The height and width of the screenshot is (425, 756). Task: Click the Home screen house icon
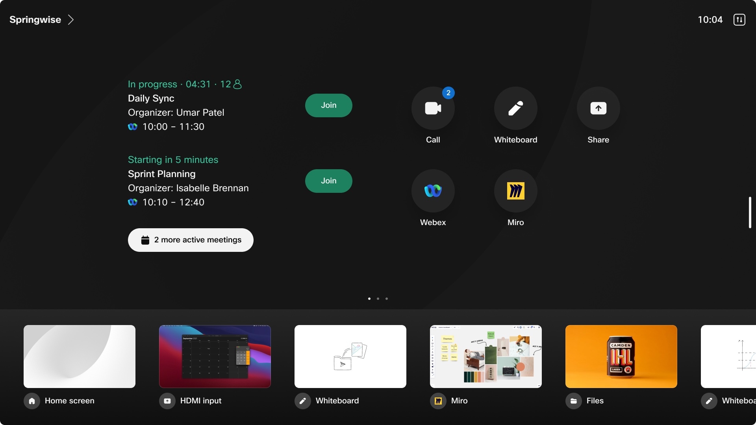(x=32, y=401)
